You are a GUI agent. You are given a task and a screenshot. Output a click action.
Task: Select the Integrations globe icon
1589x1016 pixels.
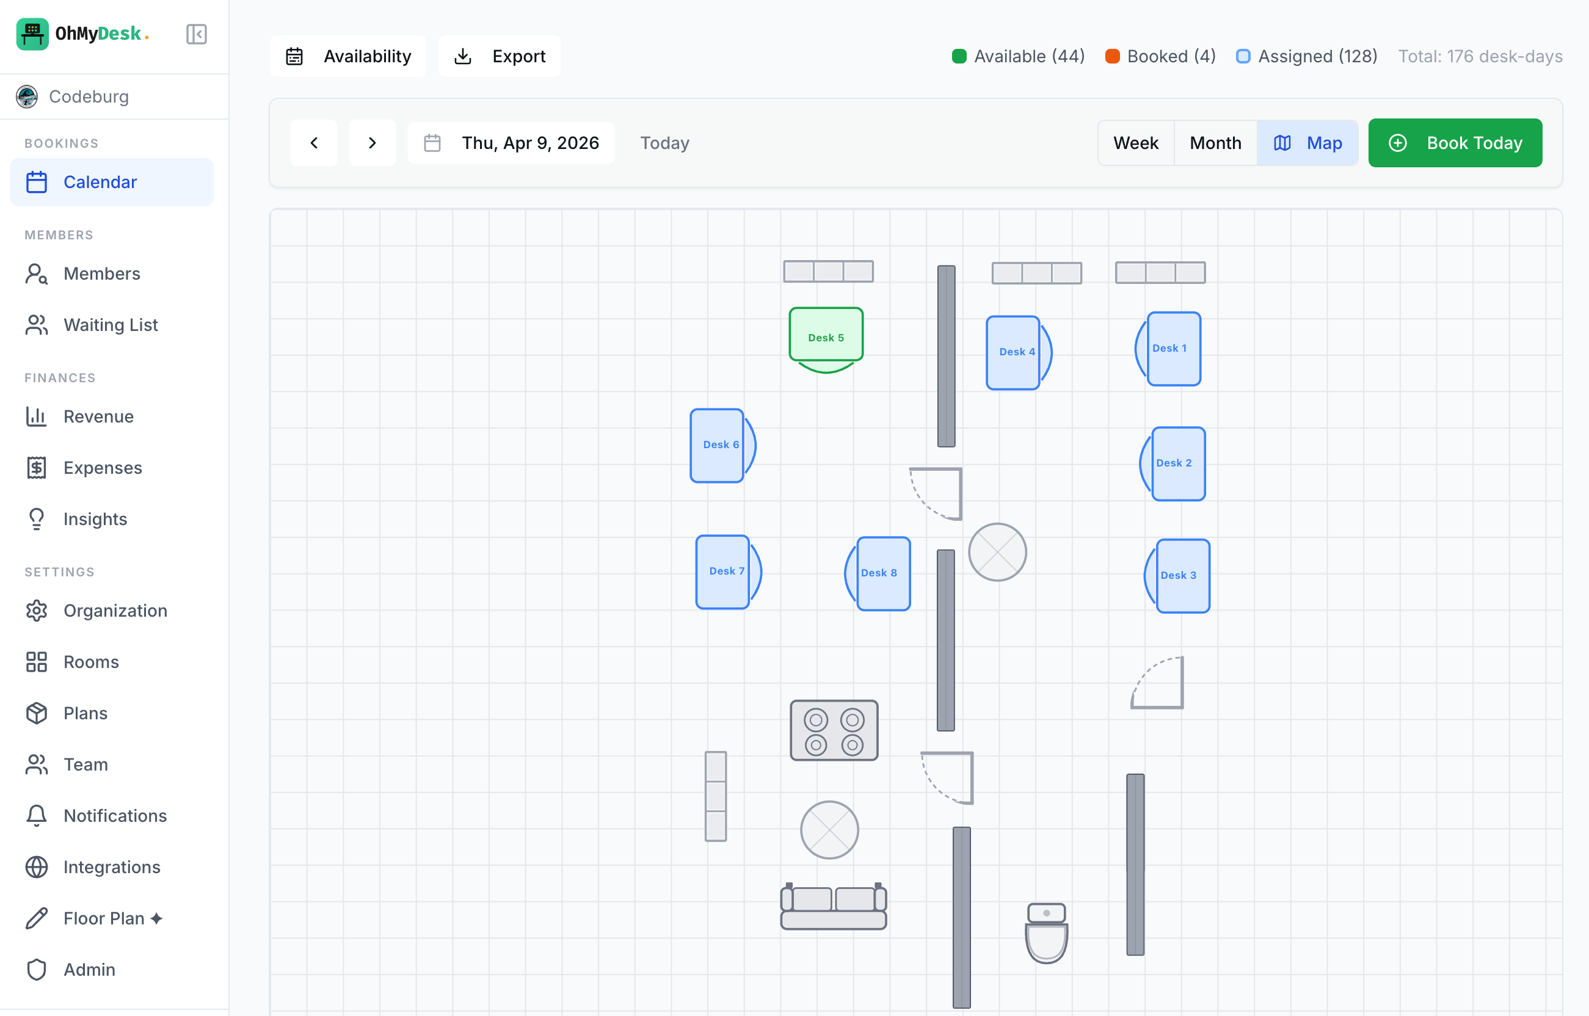36,867
